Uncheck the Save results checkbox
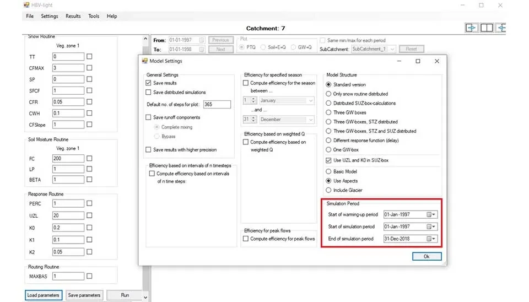The width and height of the screenshot is (529, 302). coord(148,83)
